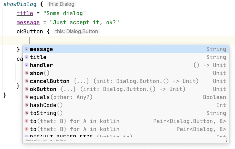Click the "this: Dialog.Button" inlay hint
Screen dimensions: 235x149
coord(76,31)
